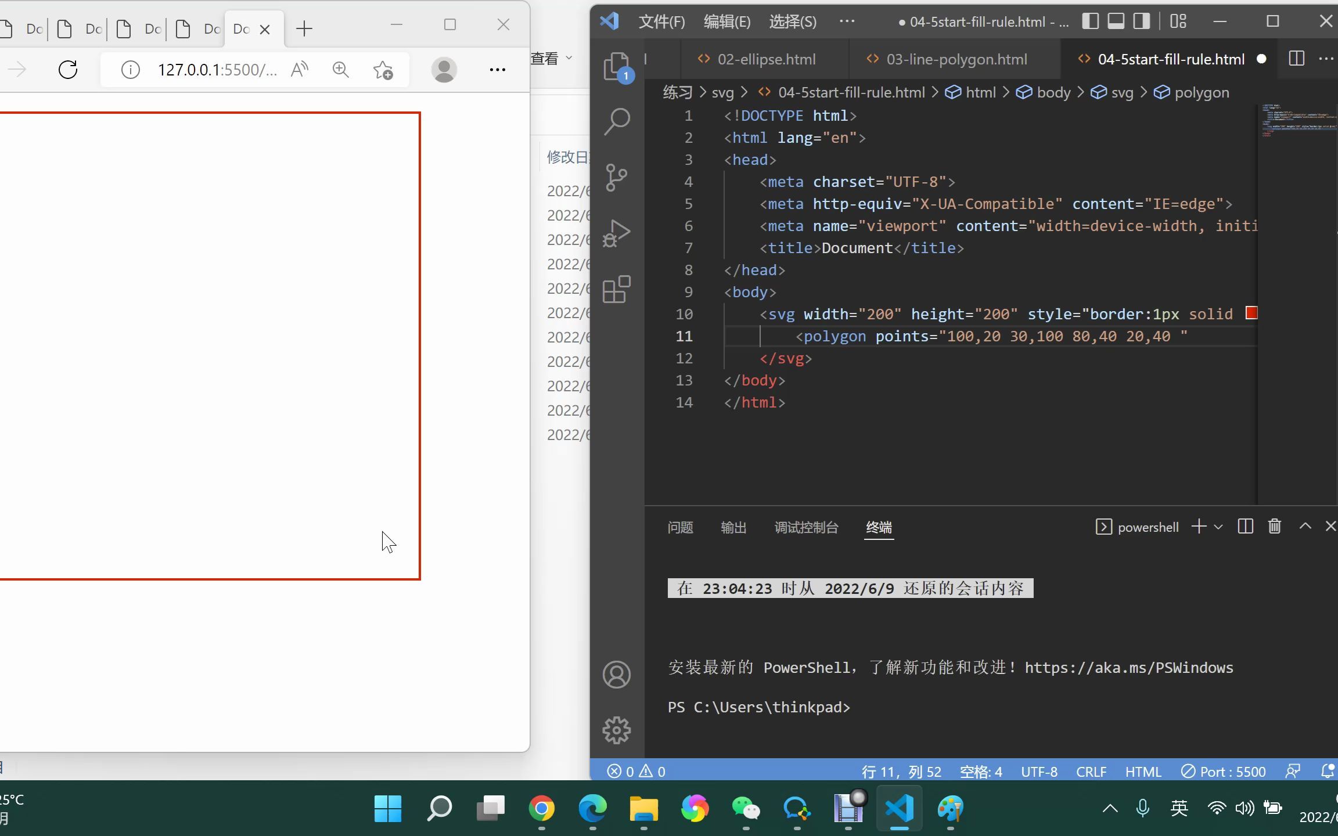Open the terminal profile dropdown arrow
Screen dimensions: 1338x836
tap(1218, 527)
